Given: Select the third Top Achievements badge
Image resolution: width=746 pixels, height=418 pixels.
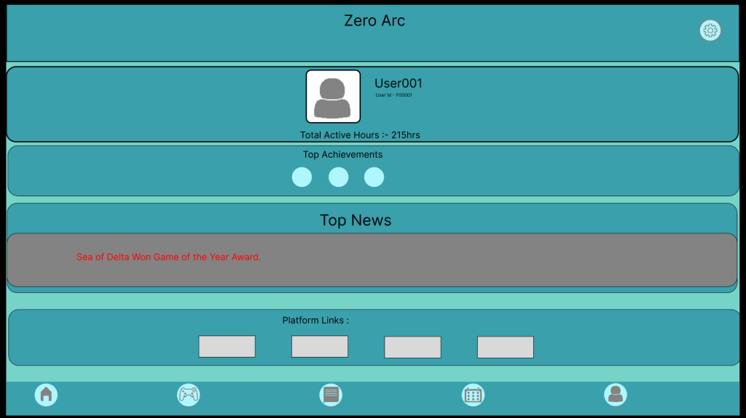Looking at the screenshot, I should coord(374,177).
